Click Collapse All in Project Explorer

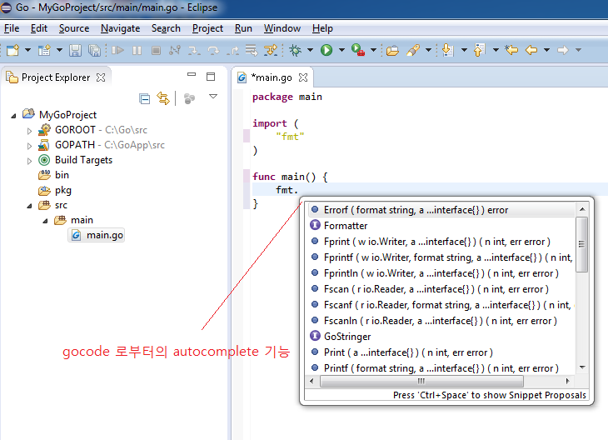tap(145, 98)
